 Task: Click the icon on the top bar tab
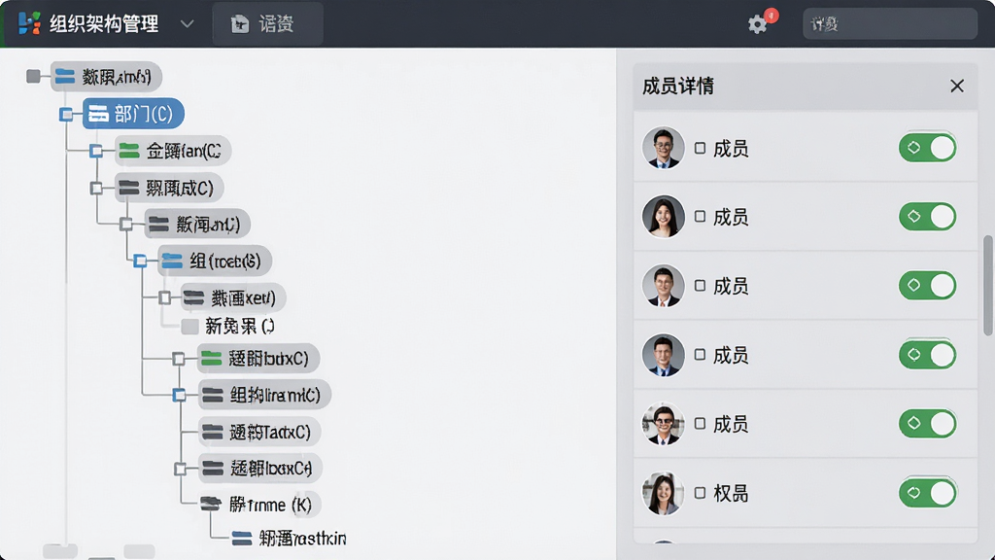click(240, 24)
